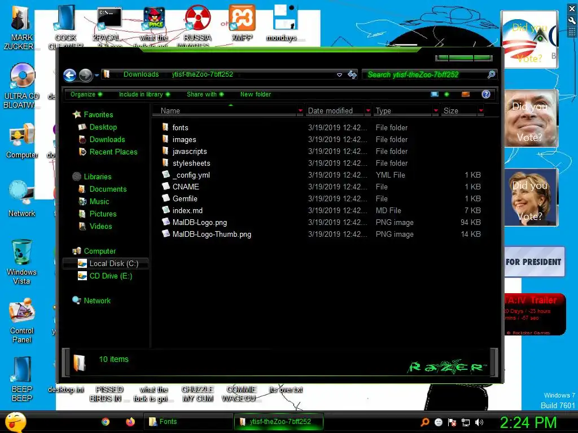Open Size column filter dropdown arrow
Viewport: 578px width, 433px height.
tap(481, 111)
